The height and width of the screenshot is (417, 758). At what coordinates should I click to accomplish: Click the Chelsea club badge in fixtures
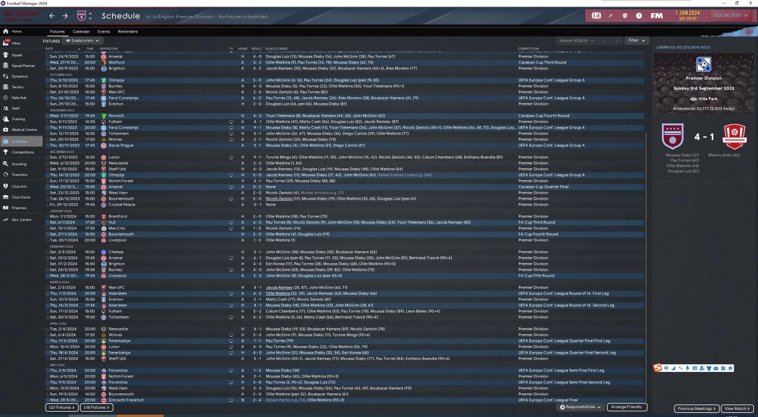pos(104,252)
